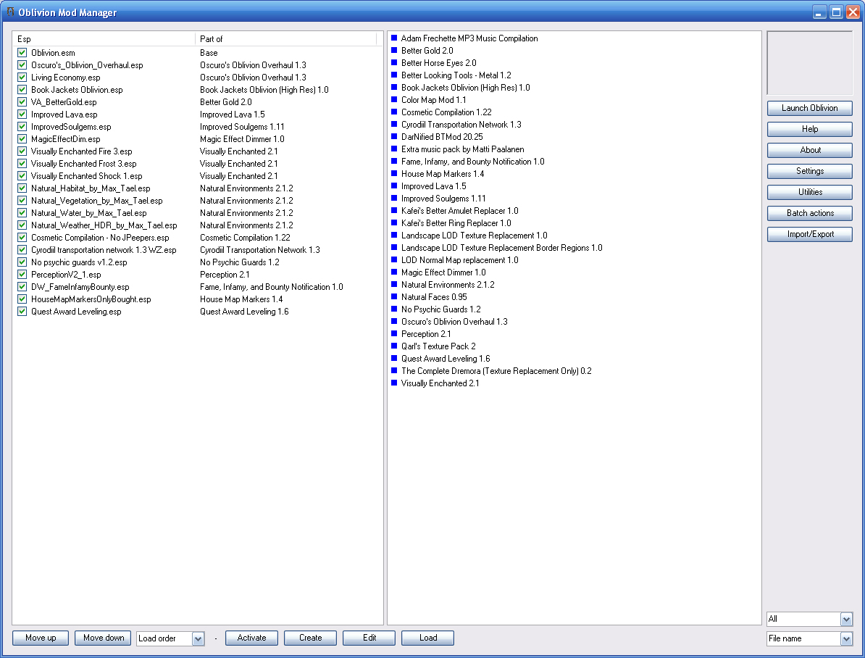The height and width of the screenshot is (658, 865).
Task: Click Move down button
Action: [x=103, y=638]
